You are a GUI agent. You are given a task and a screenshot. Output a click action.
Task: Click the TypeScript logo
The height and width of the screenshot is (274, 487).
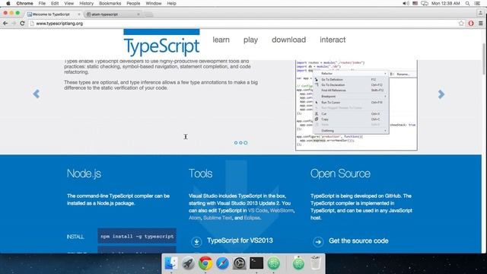(161, 43)
